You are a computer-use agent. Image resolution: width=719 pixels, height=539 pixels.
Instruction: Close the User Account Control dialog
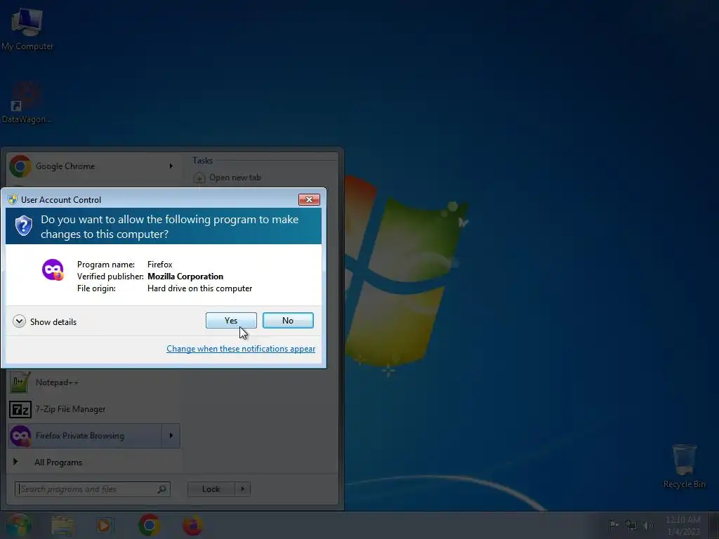(x=309, y=199)
